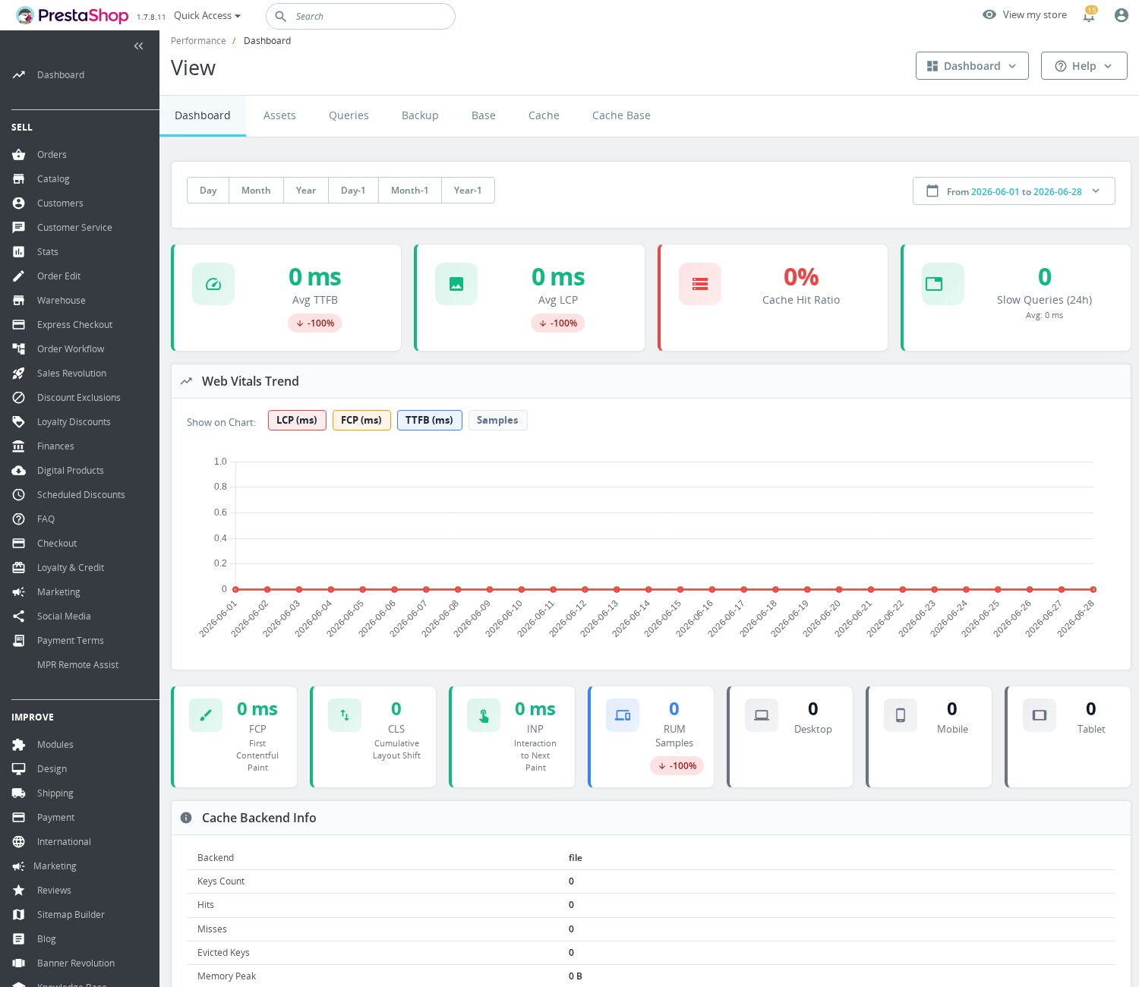Click the Mobile phone icon card
The width and height of the screenshot is (1139, 987).
coord(901,715)
